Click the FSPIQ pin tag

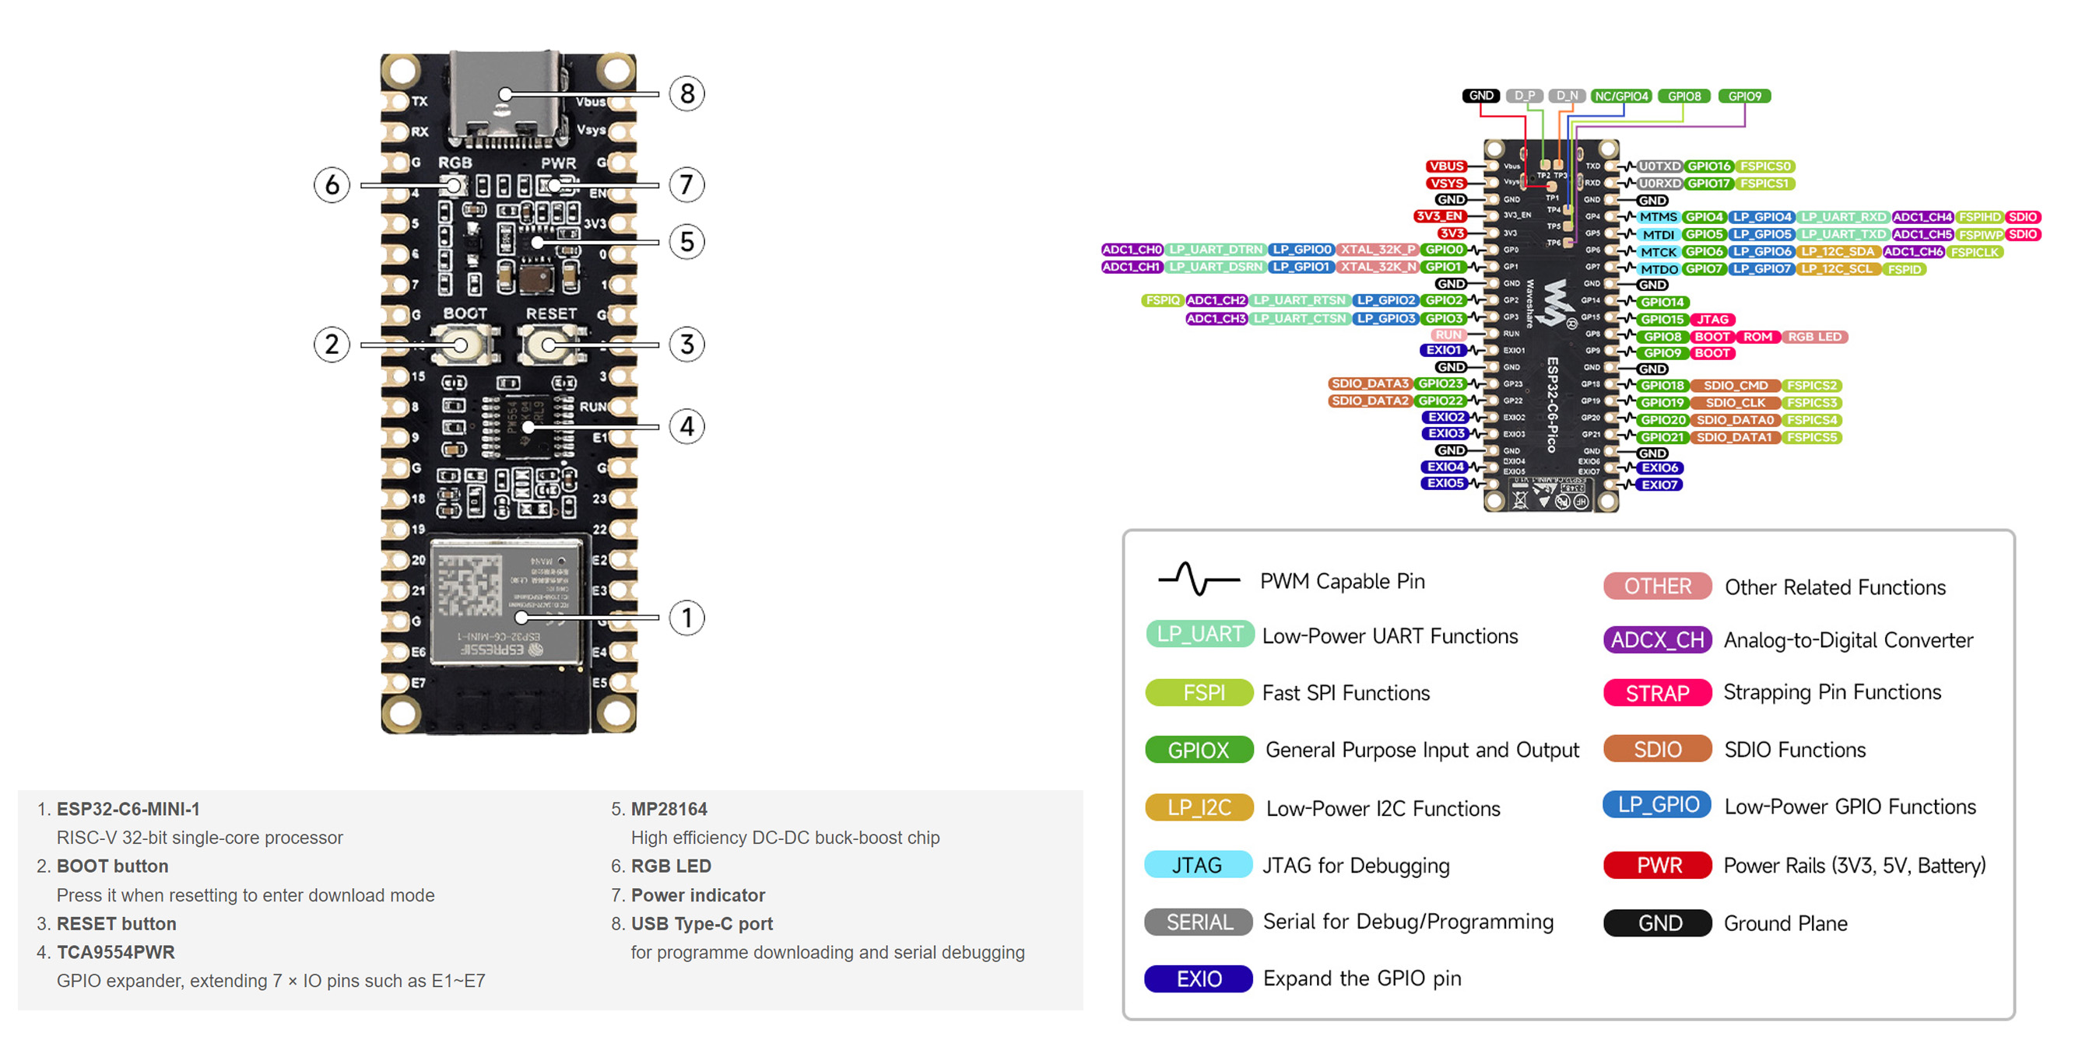(x=1162, y=300)
